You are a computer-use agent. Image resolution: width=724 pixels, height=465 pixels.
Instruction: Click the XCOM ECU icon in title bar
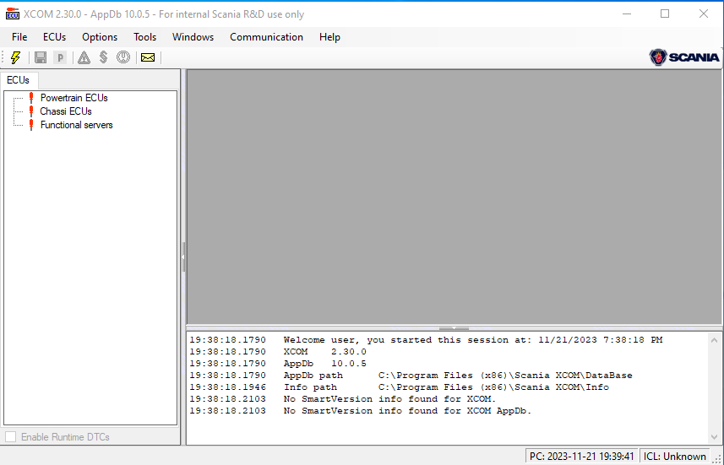click(x=13, y=14)
